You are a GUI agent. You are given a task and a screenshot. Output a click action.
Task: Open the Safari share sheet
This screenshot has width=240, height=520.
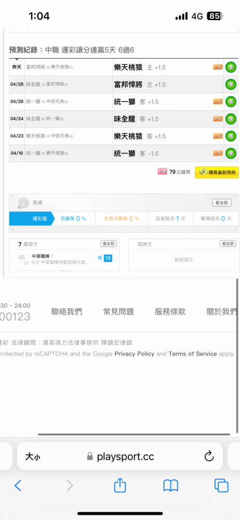(x=120, y=485)
